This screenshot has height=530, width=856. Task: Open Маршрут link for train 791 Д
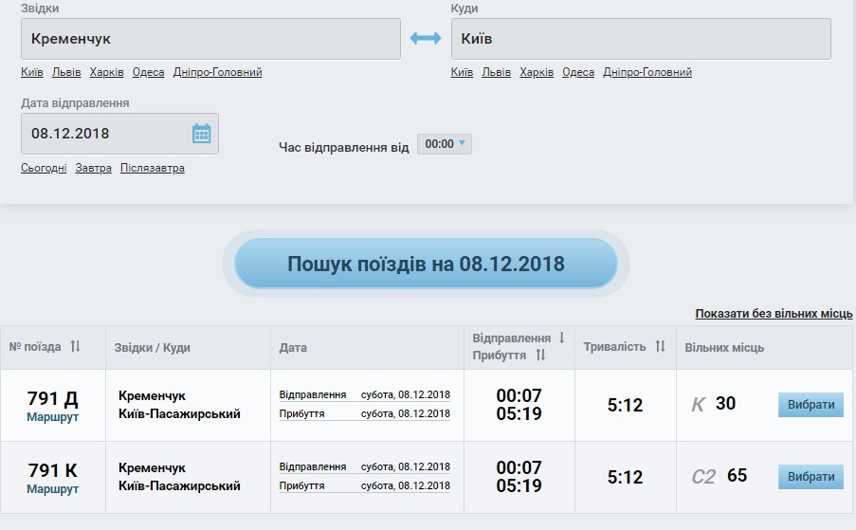[x=52, y=417]
